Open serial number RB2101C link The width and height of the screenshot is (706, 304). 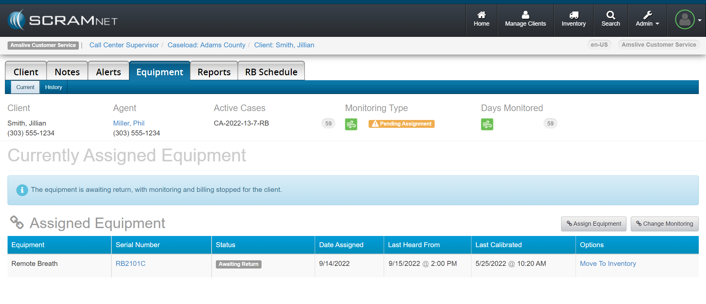(130, 264)
